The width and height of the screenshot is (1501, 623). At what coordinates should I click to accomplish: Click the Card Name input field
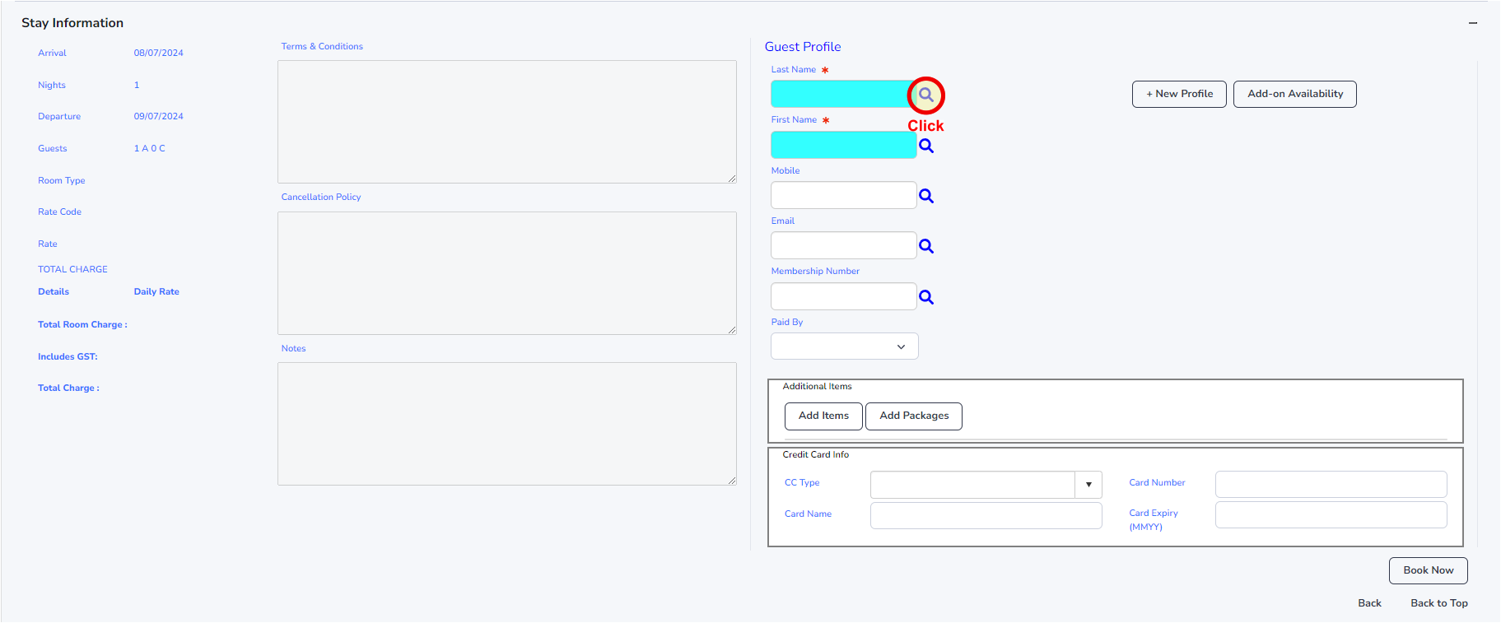986,515
